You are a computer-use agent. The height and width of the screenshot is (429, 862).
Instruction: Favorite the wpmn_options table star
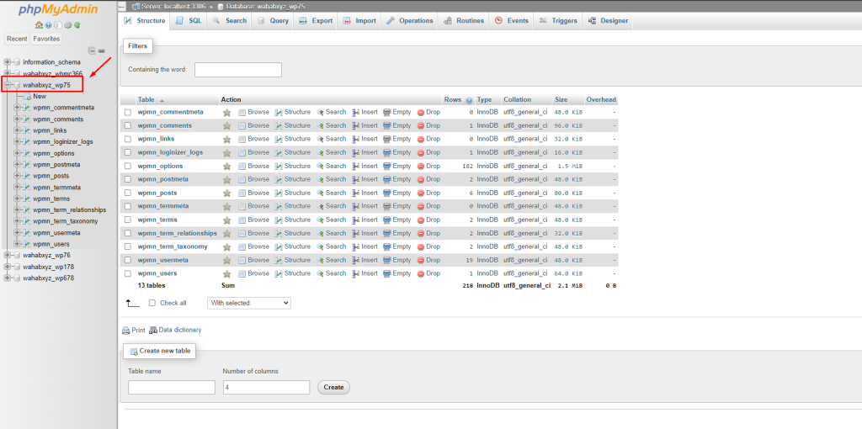226,166
